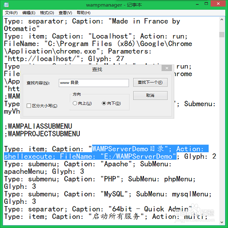This screenshot has height=228, width=228.
Task: Click the "PHP" caption text
Action: [x=110, y=179]
